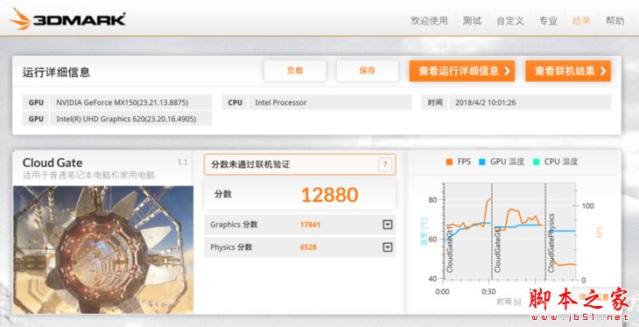Image resolution: width=639 pixels, height=327 pixels.
Task: Click the CloudGateG2 graph segment
Action: coord(518,232)
